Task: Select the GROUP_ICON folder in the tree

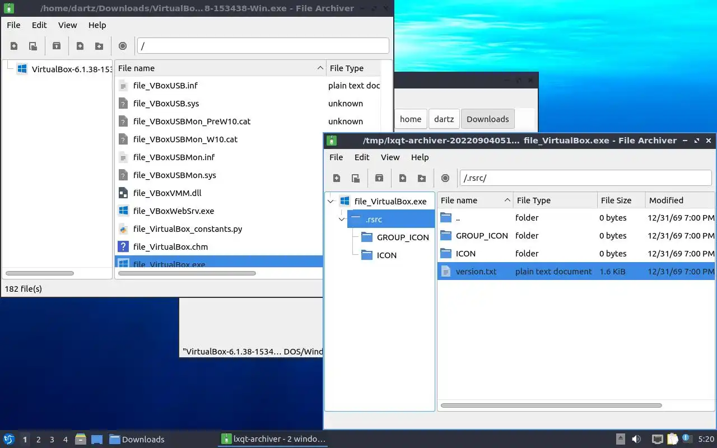Action: [x=395, y=237]
